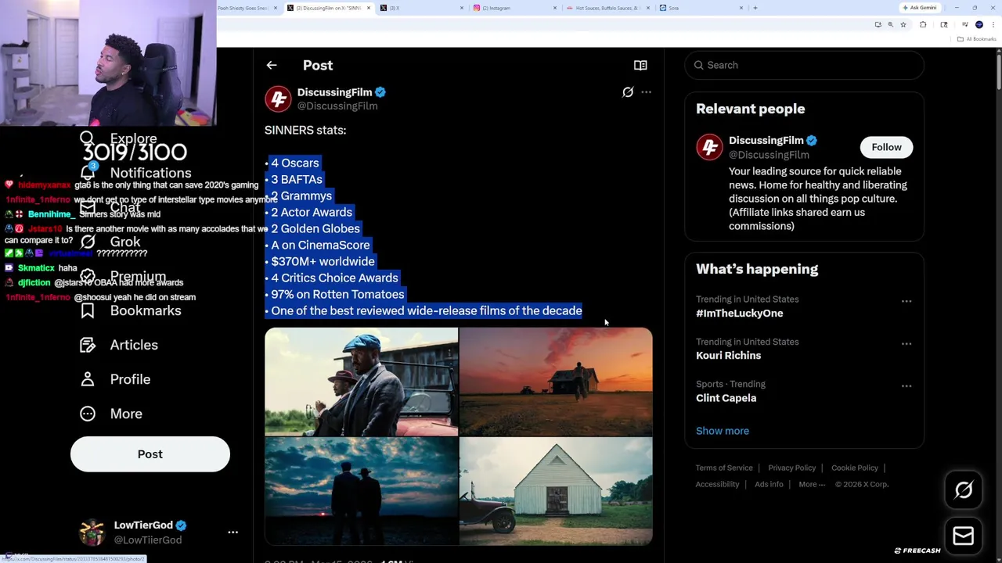Open Cookie Policy link
Screen dimensions: 1002x563
coord(855,468)
